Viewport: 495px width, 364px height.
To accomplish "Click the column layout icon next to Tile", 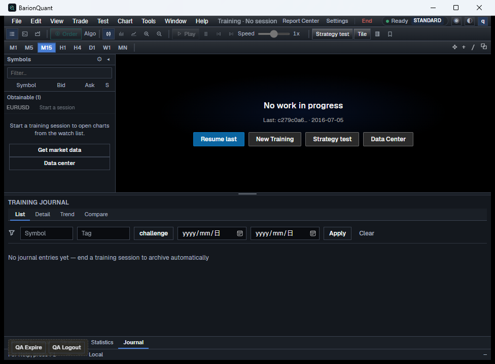I will [x=377, y=34].
